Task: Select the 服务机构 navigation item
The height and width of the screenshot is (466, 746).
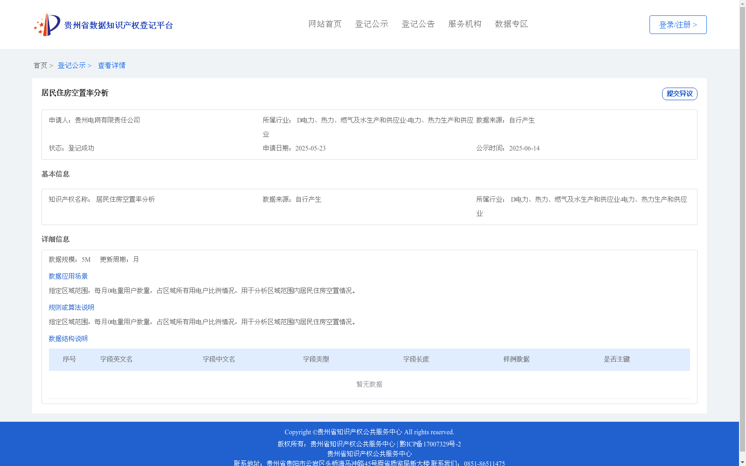Action: (465, 24)
